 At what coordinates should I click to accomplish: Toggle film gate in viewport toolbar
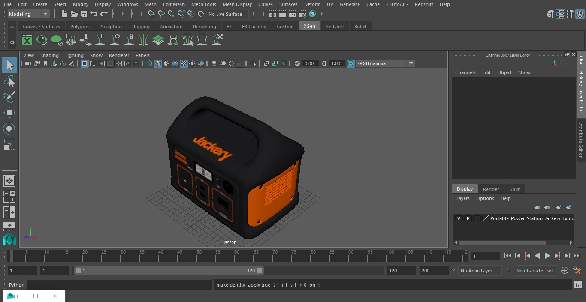point(93,63)
